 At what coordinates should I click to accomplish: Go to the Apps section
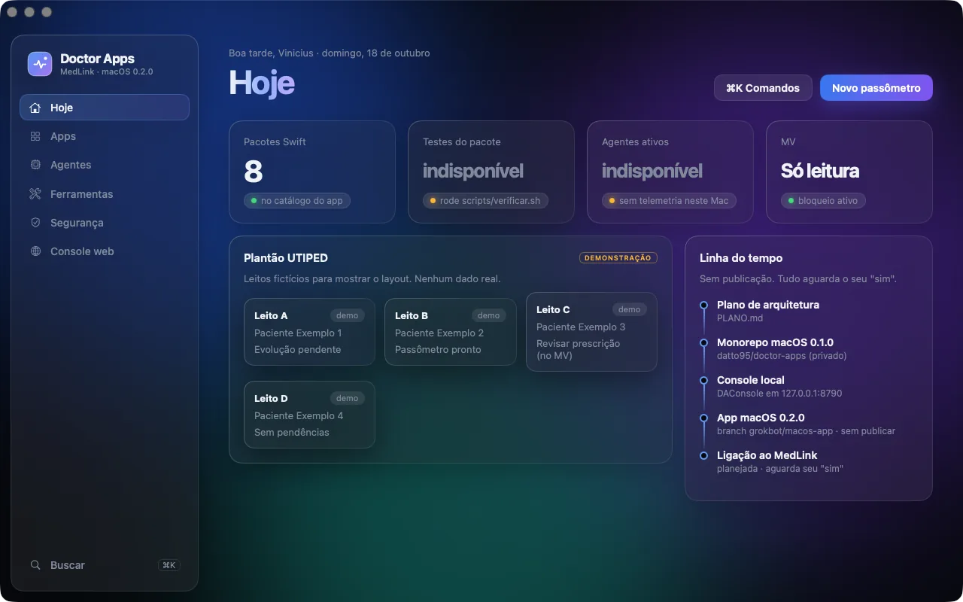105,136
